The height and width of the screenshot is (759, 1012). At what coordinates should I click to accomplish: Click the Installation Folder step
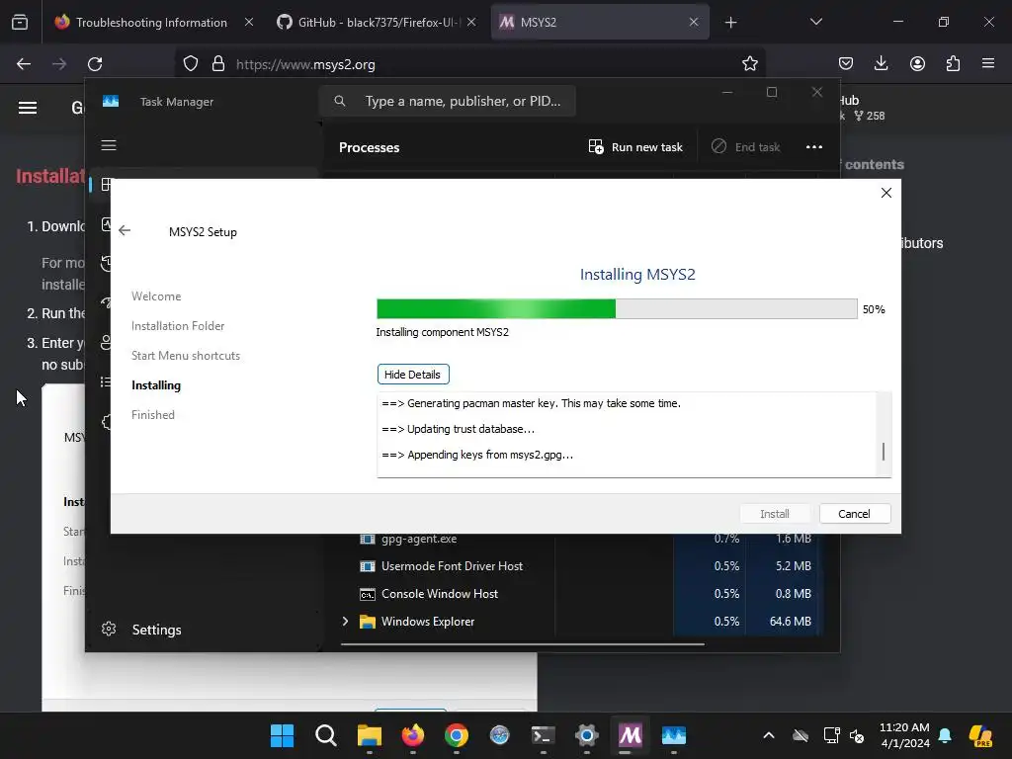coord(178,326)
